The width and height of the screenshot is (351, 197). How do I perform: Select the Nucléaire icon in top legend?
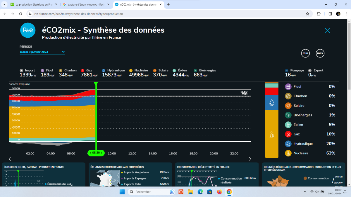point(131,71)
